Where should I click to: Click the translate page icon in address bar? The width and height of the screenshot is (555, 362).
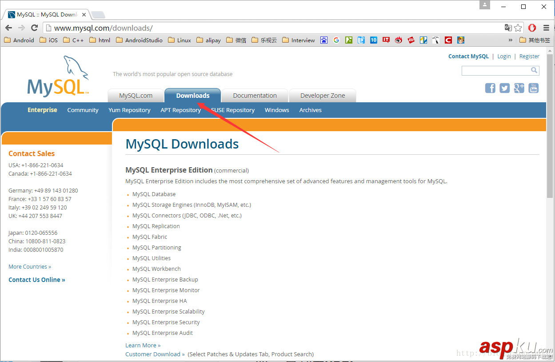pyautogui.click(x=508, y=28)
